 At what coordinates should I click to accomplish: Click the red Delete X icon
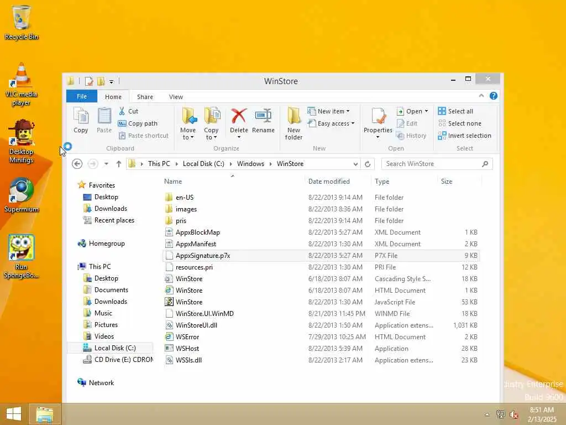point(239,116)
